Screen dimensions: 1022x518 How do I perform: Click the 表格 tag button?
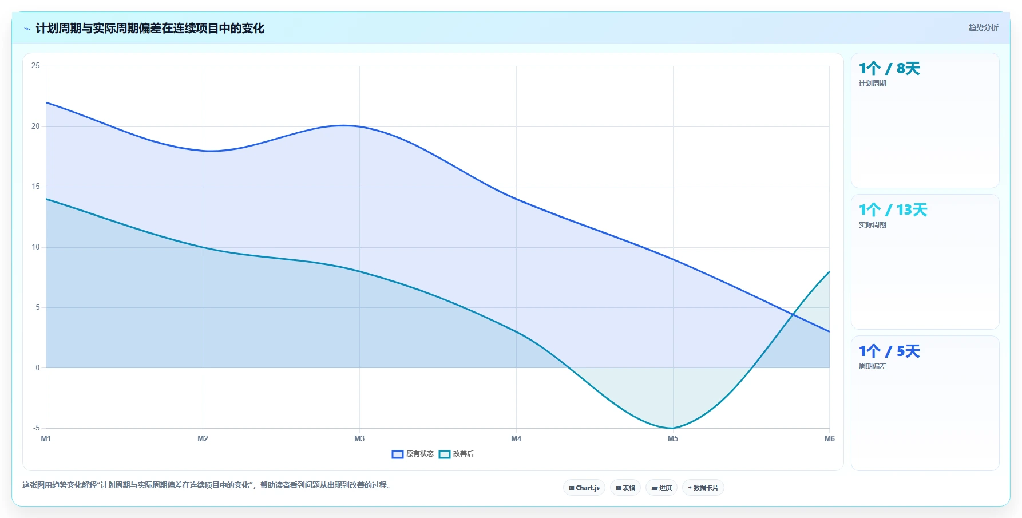coord(625,488)
